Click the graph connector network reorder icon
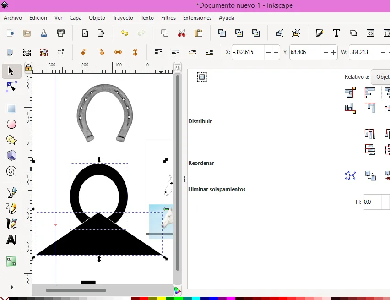 coord(350,175)
